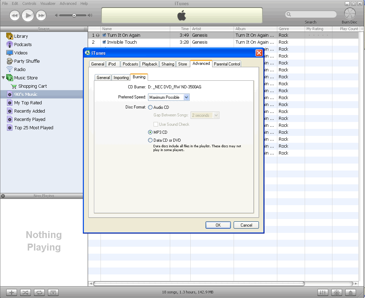Open Gap Between Songs dropdown
The height and width of the screenshot is (298, 365).
[x=205, y=115]
